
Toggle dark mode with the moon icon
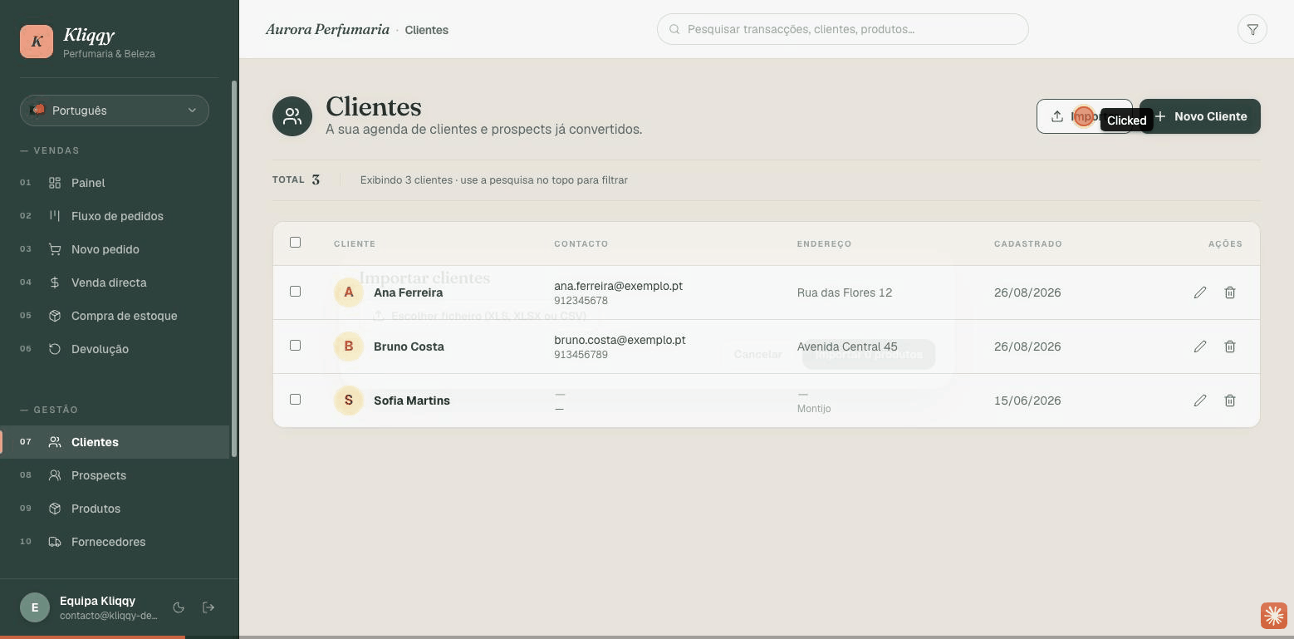179,607
